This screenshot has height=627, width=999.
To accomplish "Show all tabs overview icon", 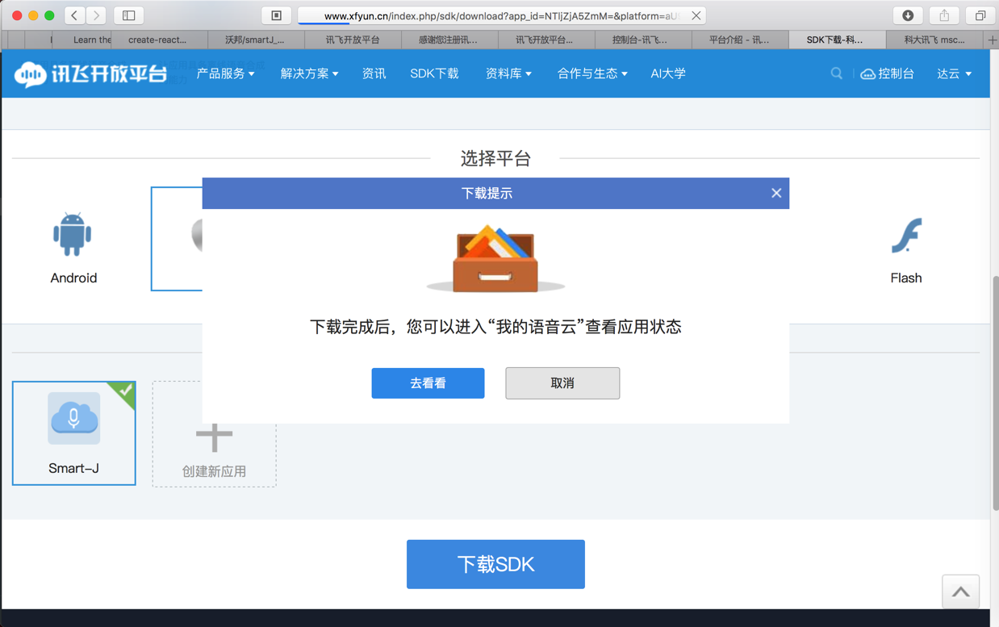I will pos(980,15).
